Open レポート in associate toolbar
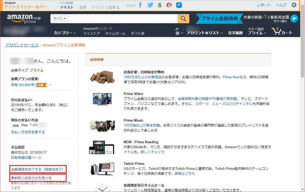This screenshot has height=192, width=305. coord(264,5)
